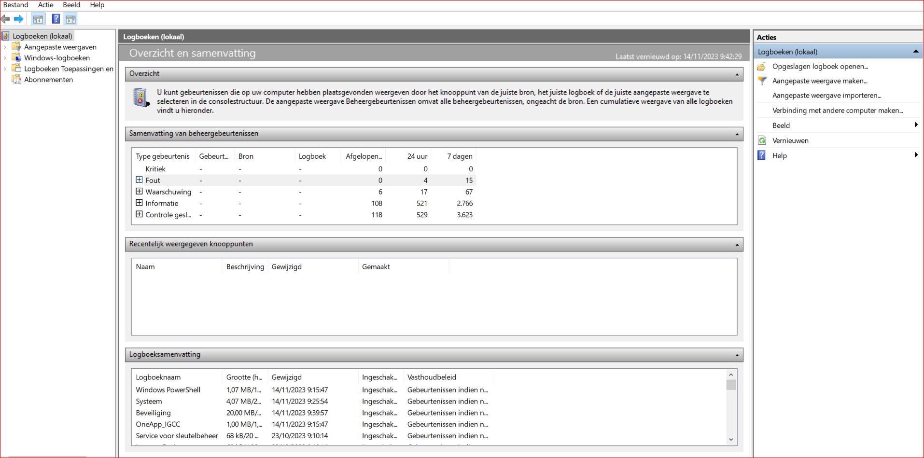924x458 pixels.
Task: Click the blue Help toolbar icon
Action: tap(56, 19)
